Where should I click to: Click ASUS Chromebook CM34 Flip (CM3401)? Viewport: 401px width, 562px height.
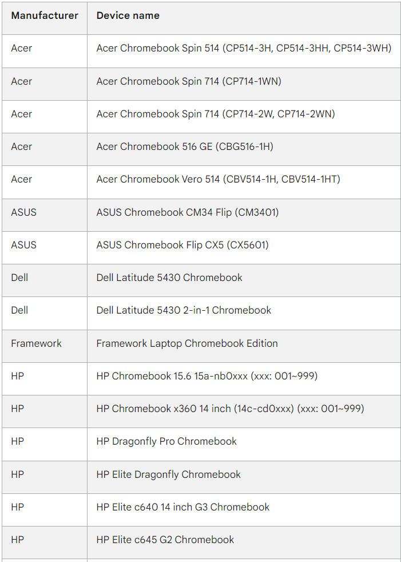pos(188,212)
